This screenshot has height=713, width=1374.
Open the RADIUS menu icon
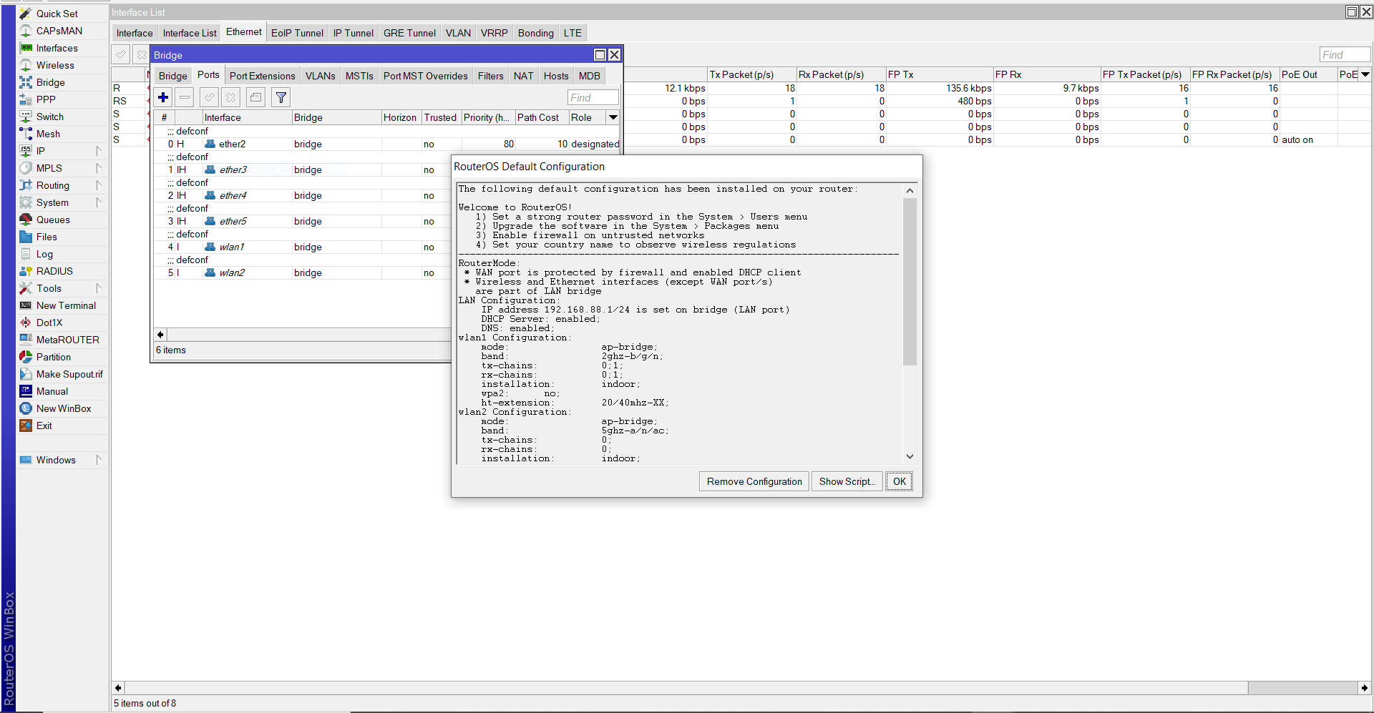(26, 271)
